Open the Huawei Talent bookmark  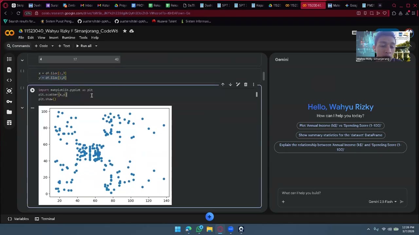pyautogui.click(x=164, y=21)
